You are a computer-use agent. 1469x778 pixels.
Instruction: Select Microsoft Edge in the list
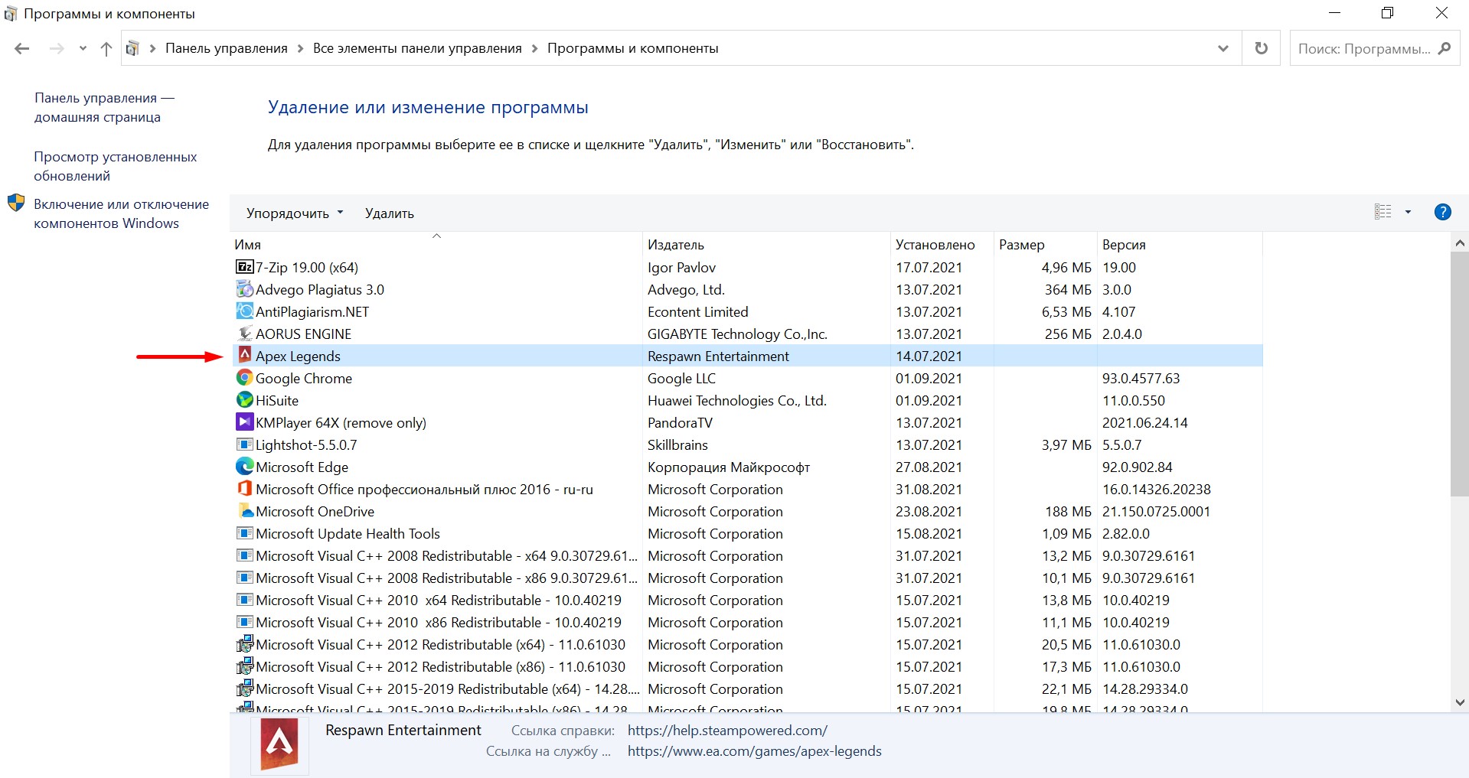point(302,467)
